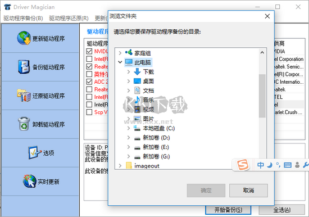Click the folder tree scroll up arrow
The height and width of the screenshot is (217, 309).
[262, 52]
